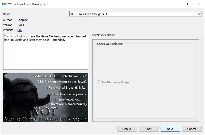Maximize the YOT installer window

click(x=186, y=4)
